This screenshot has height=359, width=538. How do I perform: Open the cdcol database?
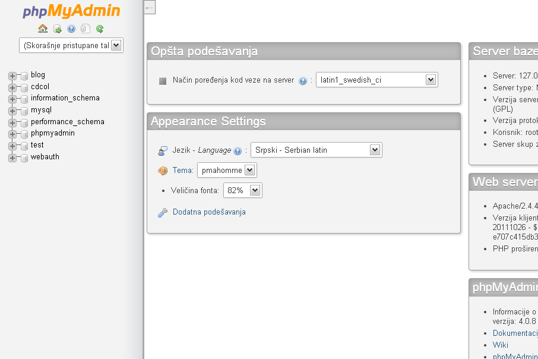click(40, 87)
